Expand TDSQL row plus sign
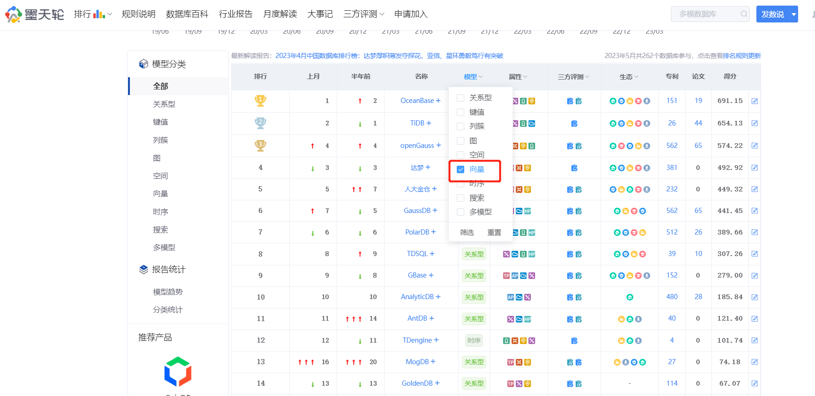Image resolution: width=815 pixels, height=396 pixels. click(x=432, y=254)
